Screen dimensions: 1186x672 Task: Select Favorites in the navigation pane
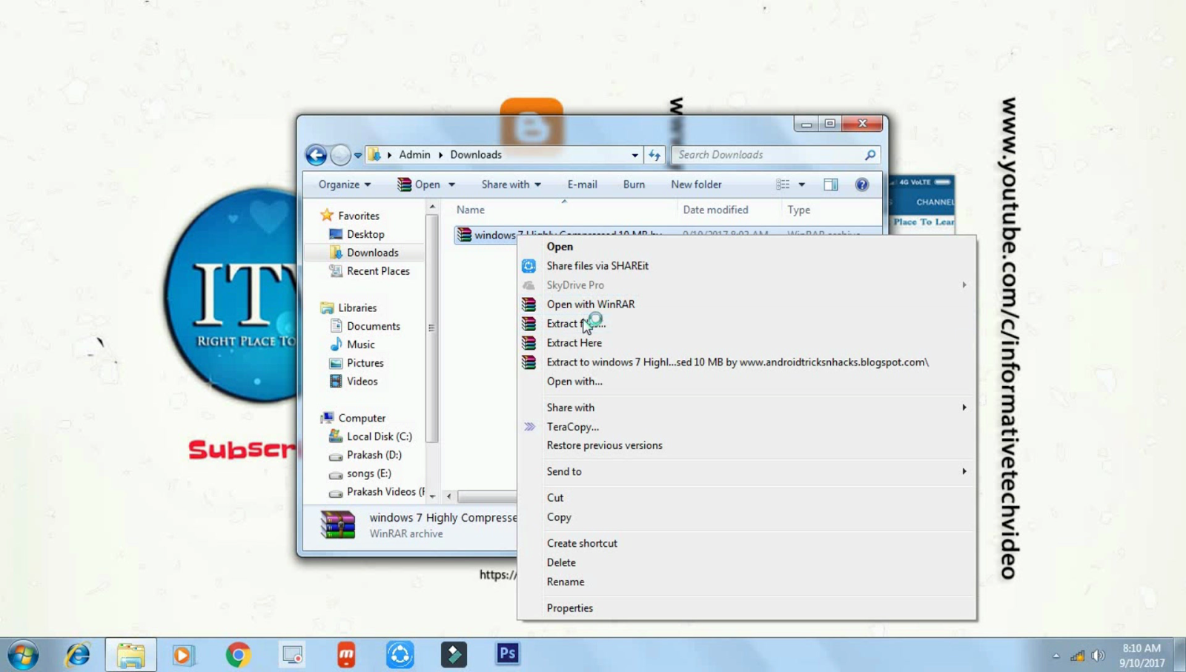point(350,216)
